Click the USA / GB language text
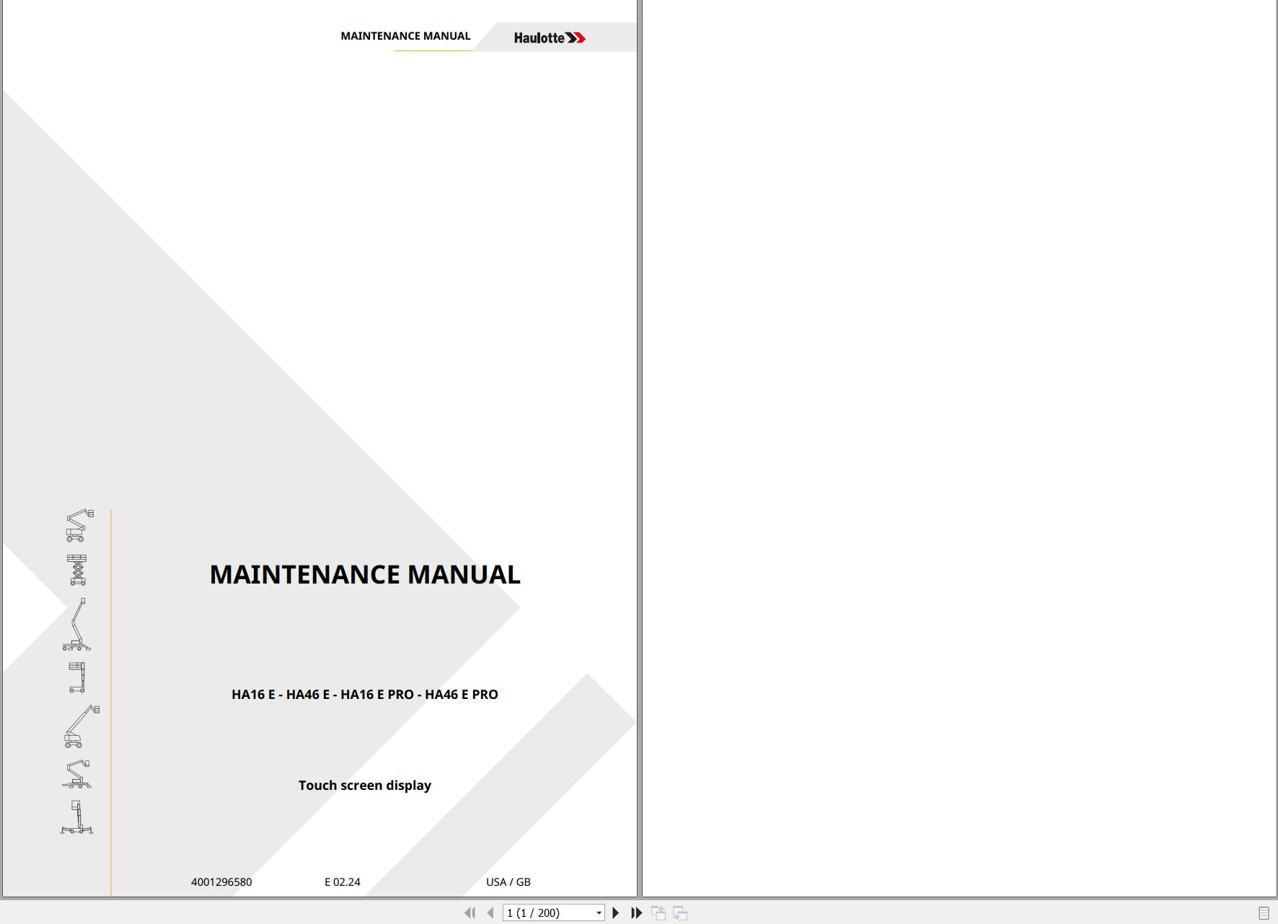 pyautogui.click(x=508, y=882)
